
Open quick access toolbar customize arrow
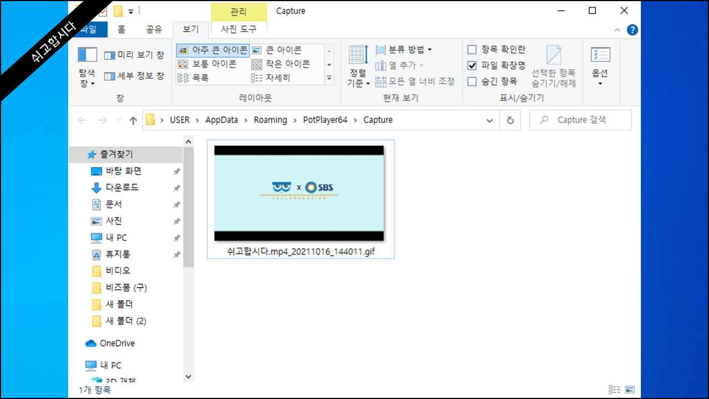coord(131,11)
